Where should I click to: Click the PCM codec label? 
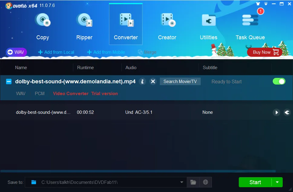pyautogui.click(x=40, y=94)
